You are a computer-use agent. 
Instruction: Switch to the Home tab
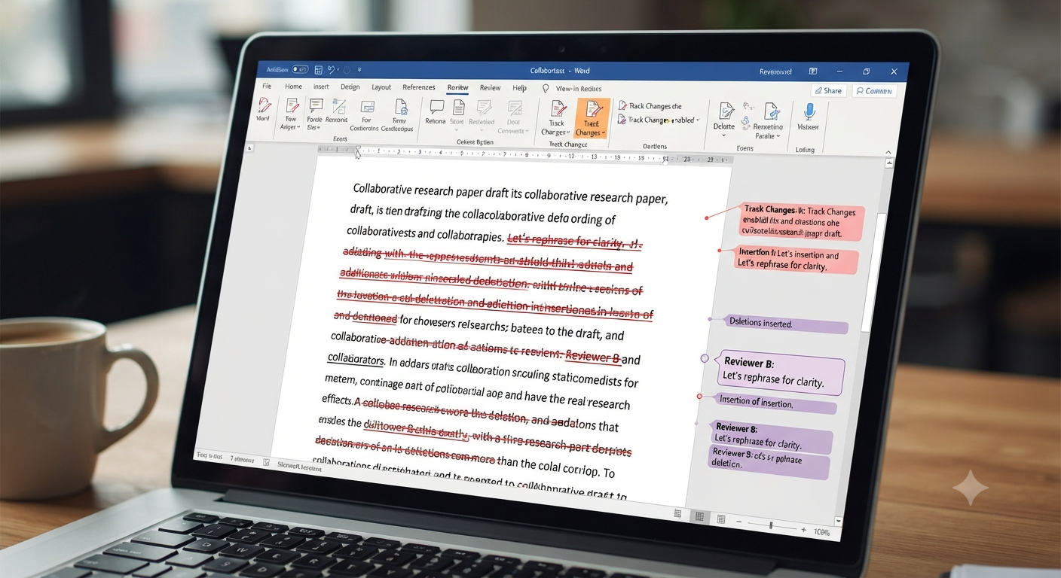tap(293, 87)
